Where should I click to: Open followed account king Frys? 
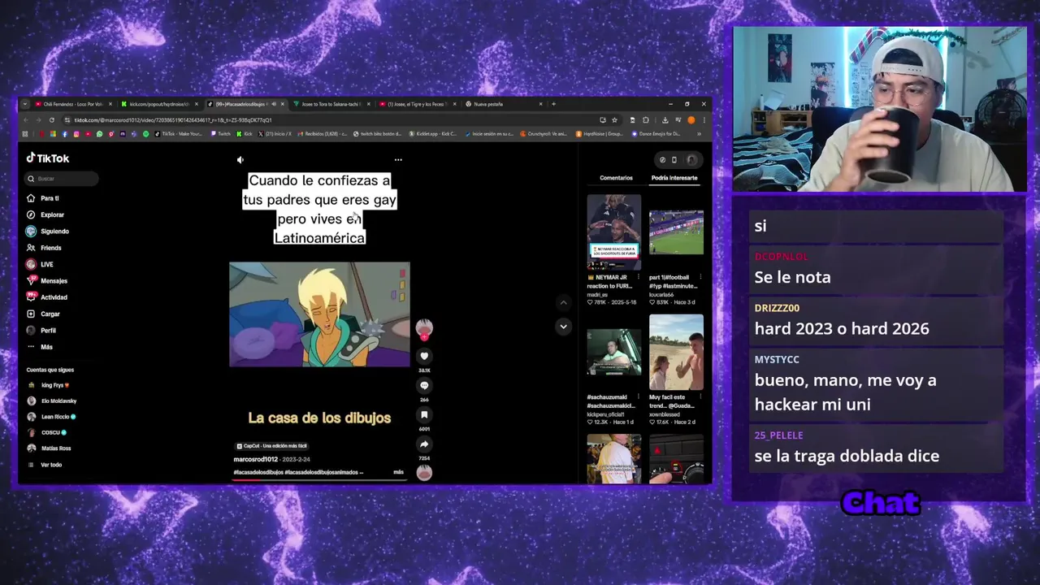49,385
